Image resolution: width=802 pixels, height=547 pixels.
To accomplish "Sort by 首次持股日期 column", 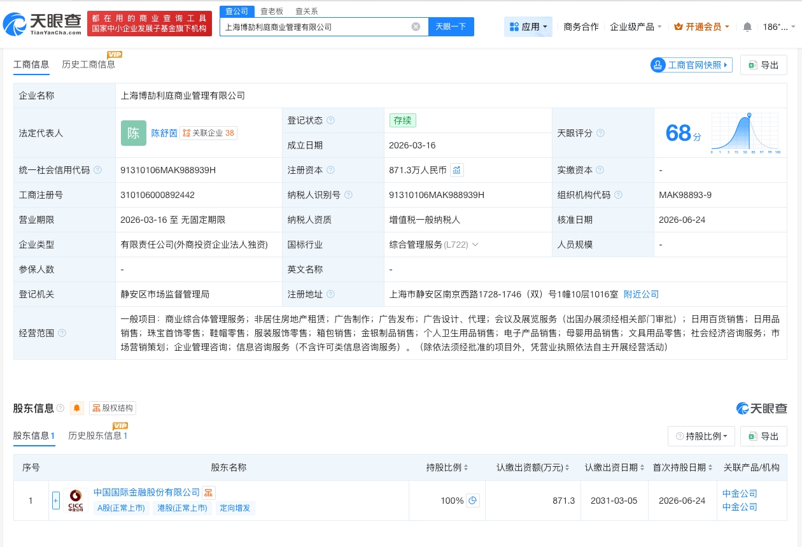I will tap(683, 467).
